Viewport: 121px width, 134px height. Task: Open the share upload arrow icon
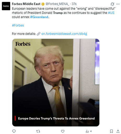tap(118, 131)
